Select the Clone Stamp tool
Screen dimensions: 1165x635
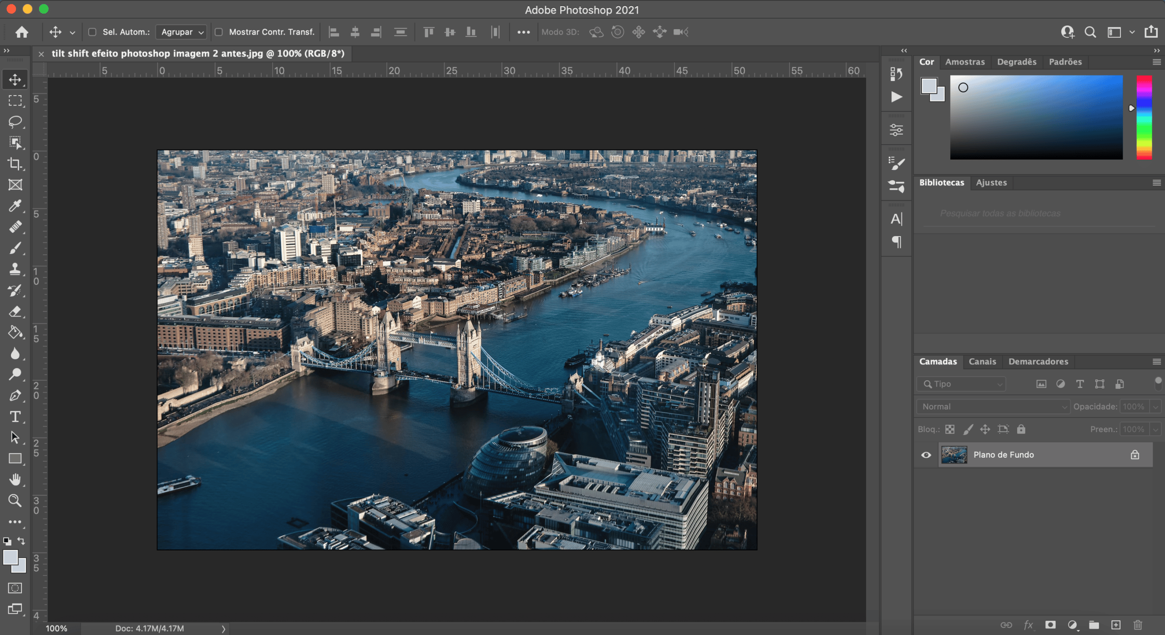click(15, 269)
